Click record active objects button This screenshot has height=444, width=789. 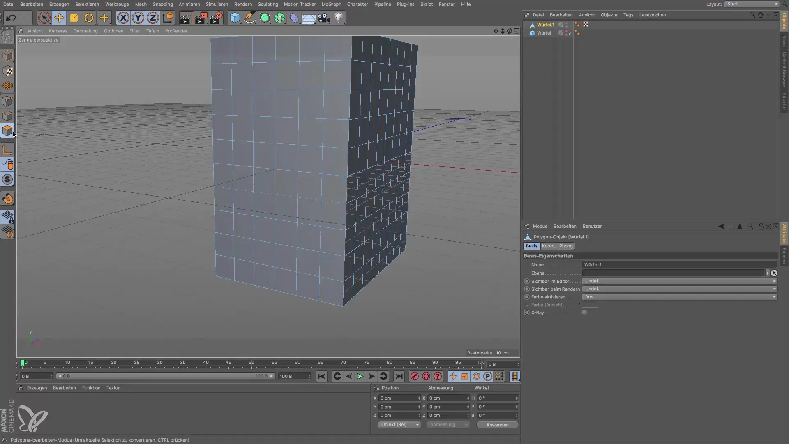point(414,376)
